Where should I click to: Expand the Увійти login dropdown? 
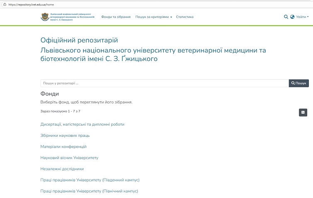tap(302, 17)
